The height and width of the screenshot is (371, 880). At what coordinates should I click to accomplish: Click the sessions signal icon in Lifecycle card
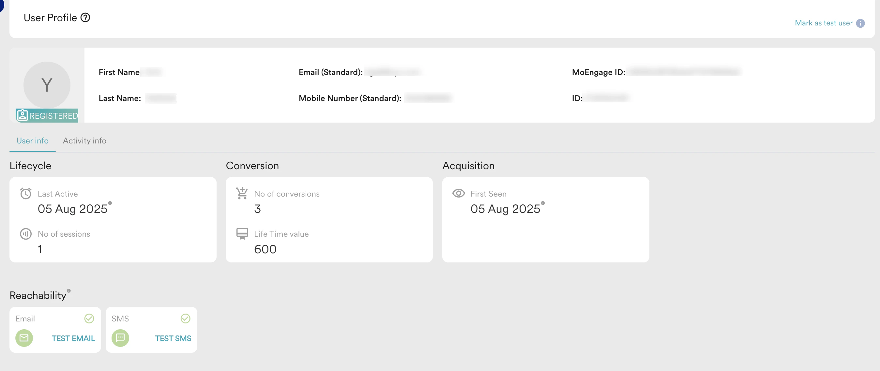[x=26, y=234]
